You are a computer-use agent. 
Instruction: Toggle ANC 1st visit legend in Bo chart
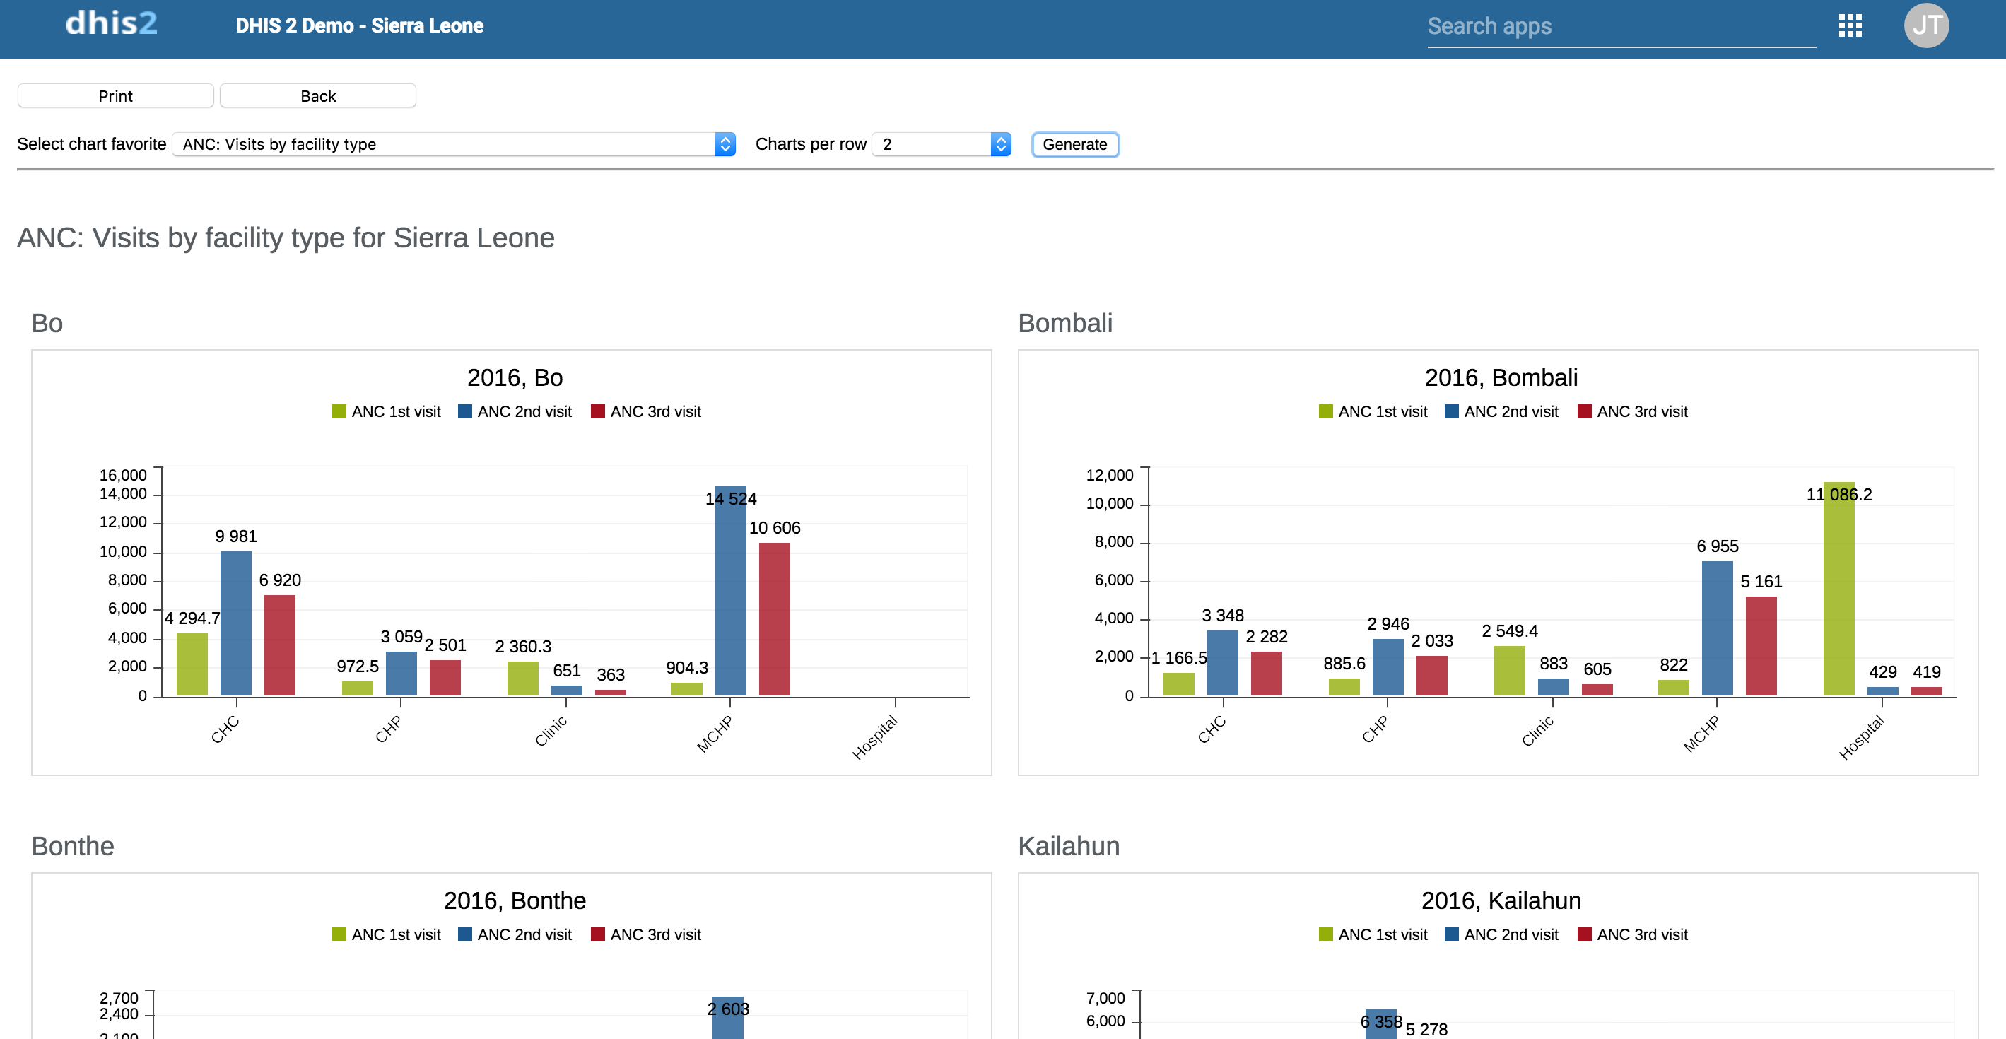[395, 411]
